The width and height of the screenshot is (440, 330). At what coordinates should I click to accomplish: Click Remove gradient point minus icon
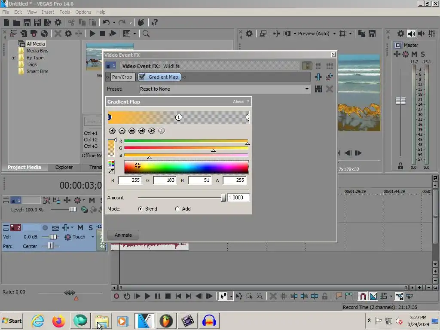122,131
